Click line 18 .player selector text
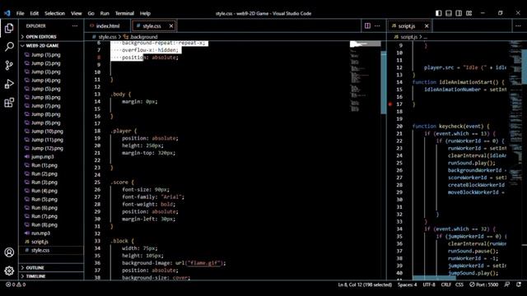The image size is (527, 296). pyautogui.click(x=124, y=131)
